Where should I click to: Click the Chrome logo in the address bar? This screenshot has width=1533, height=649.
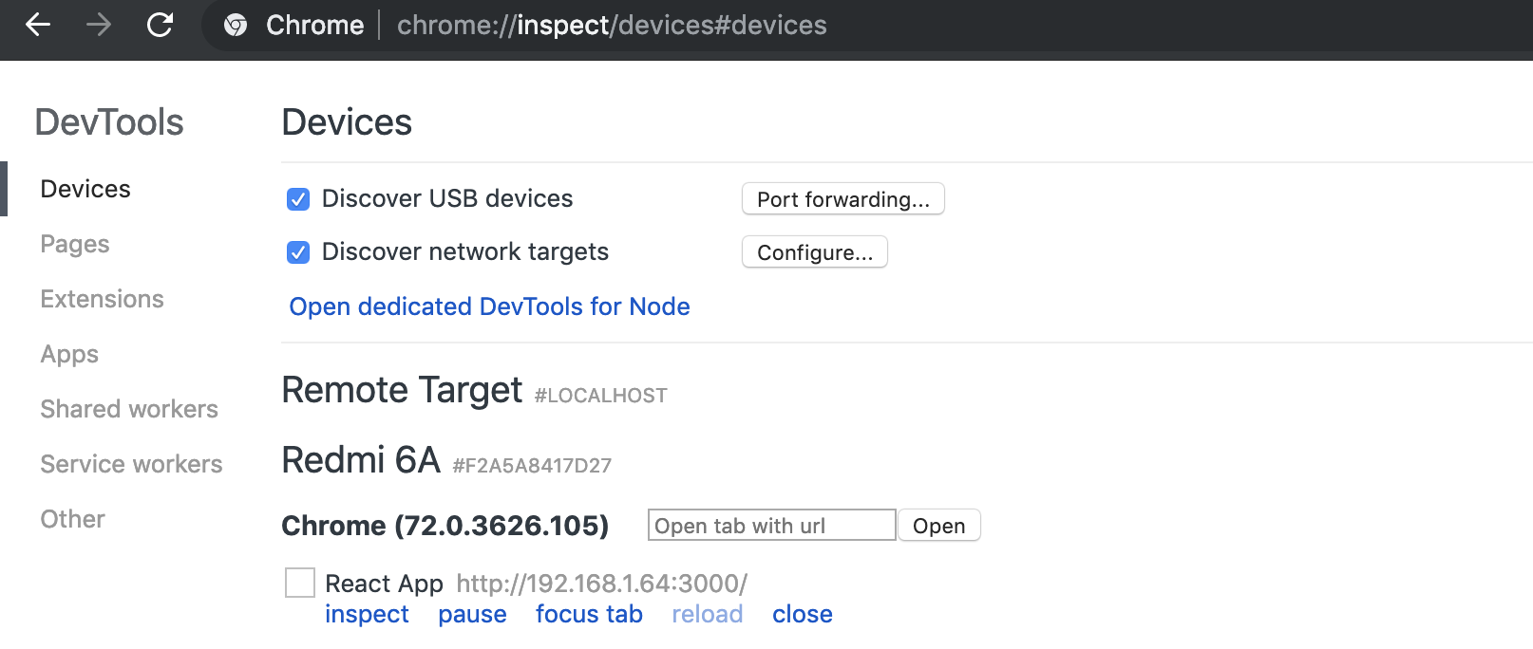click(236, 26)
